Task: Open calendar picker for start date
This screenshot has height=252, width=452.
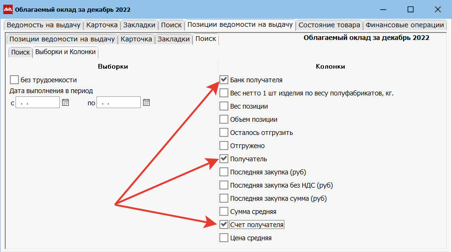Action: [x=65, y=102]
